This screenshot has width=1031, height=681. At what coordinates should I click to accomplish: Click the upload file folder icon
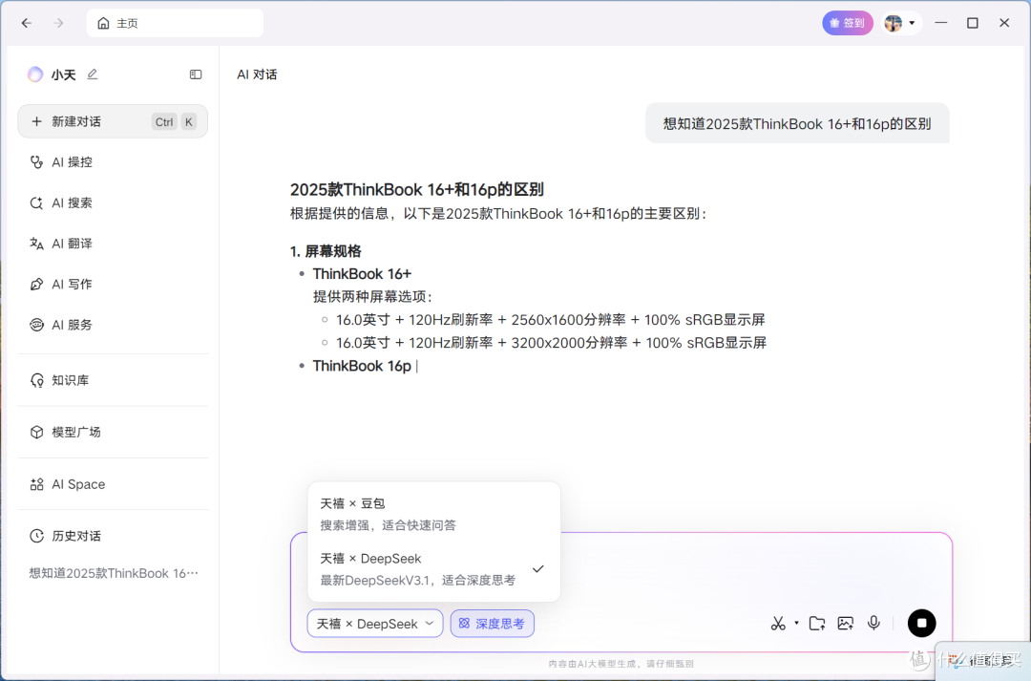coord(816,623)
